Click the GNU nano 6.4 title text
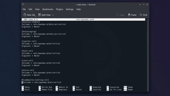Screen dimensions: 170x96 point(31,19)
